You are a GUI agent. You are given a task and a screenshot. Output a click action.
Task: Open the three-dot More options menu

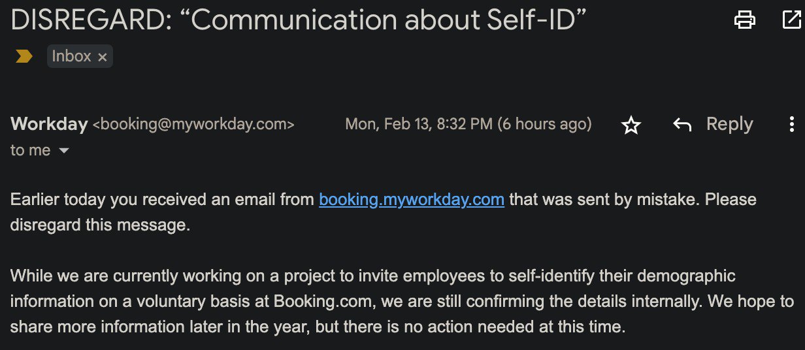click(x=792, y=124)
